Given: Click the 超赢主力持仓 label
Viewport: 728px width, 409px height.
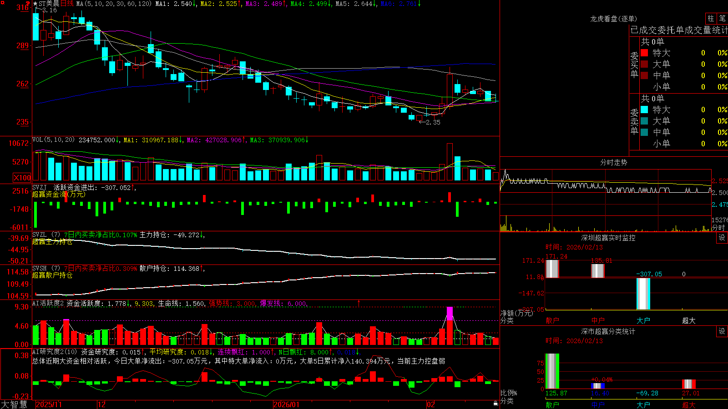Looking at the screenshot, I should click(52, 242).
